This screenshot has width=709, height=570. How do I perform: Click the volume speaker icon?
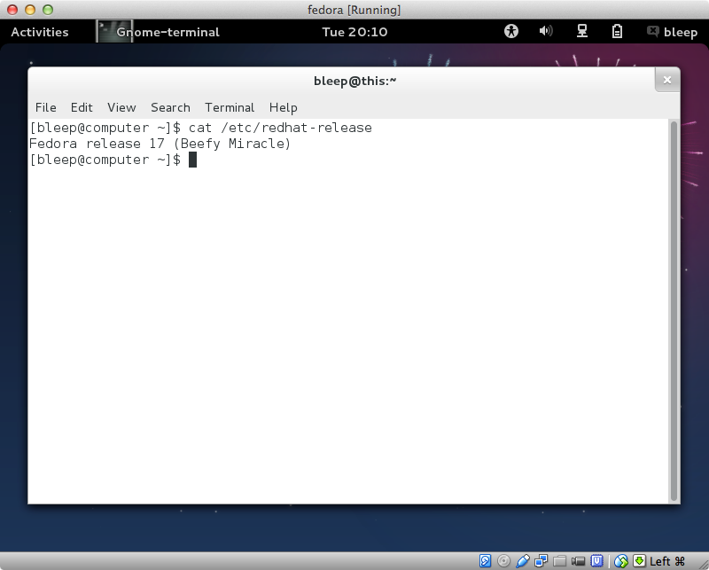(x=546, y=31)
